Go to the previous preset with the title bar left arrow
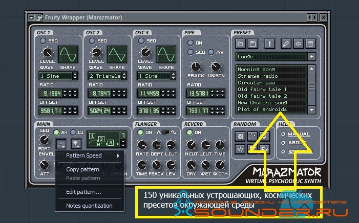Viewport: 359px width, 223px height. pyautogui.click(x=309, y=17)
